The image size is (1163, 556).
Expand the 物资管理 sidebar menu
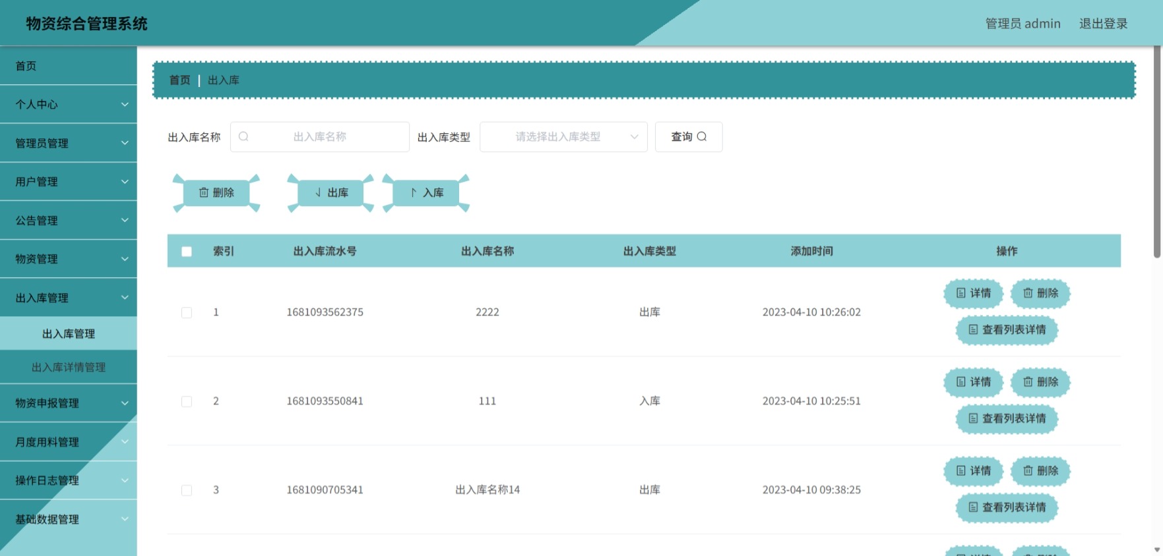[69, 259]
